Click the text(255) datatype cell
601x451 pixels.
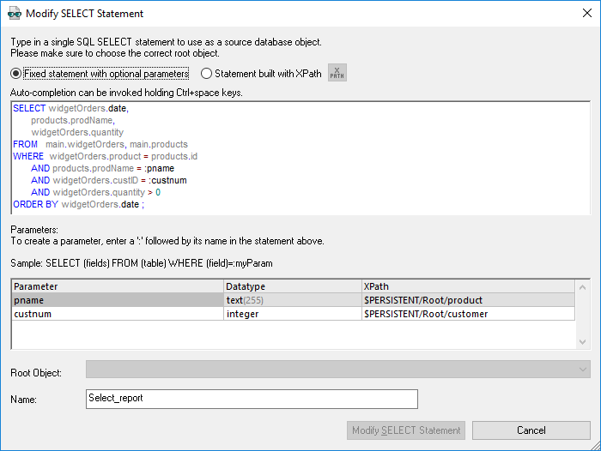tap(292, 300)
